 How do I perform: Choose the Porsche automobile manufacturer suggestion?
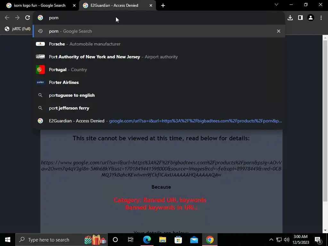pos(159,44)
